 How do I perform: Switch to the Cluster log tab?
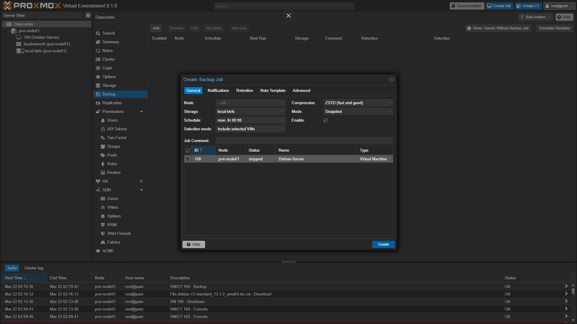[x=34, y=268]
